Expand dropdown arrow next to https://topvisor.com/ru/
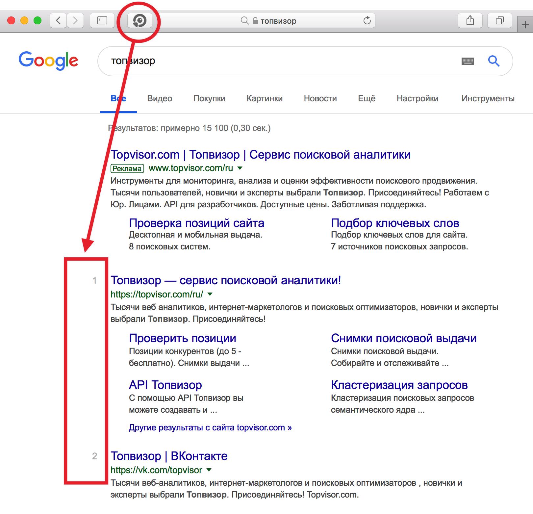Screen dimensions: 533x514 [210, 294]
